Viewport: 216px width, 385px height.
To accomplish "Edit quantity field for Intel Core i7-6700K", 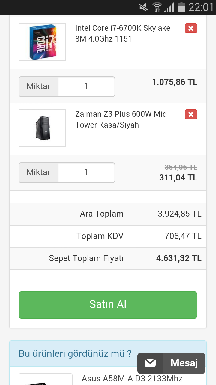I will [x=86, y=87].
